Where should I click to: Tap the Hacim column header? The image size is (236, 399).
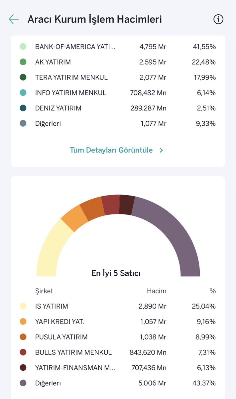[x=157, y=291]
